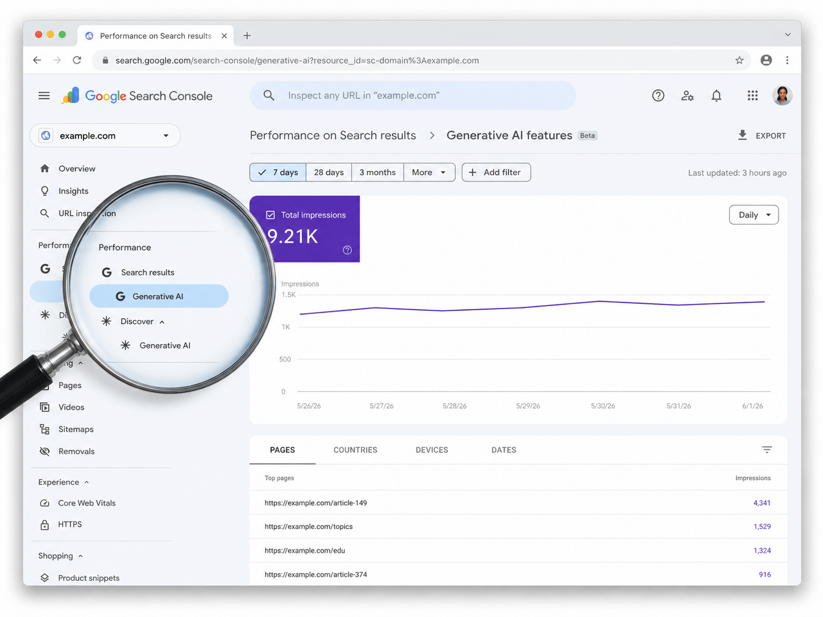Click the Last updated: 3 hours ago text

[x=737, y=173]
